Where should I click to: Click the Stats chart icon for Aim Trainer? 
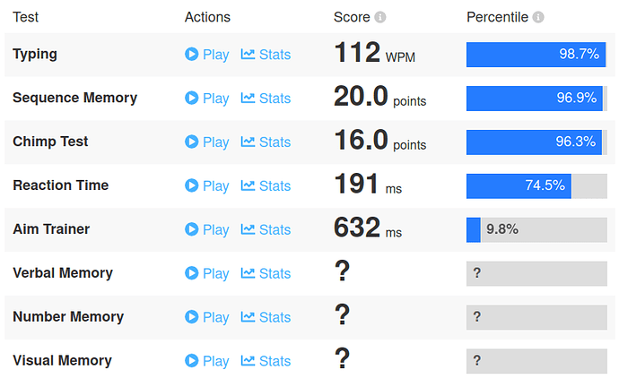248,229
